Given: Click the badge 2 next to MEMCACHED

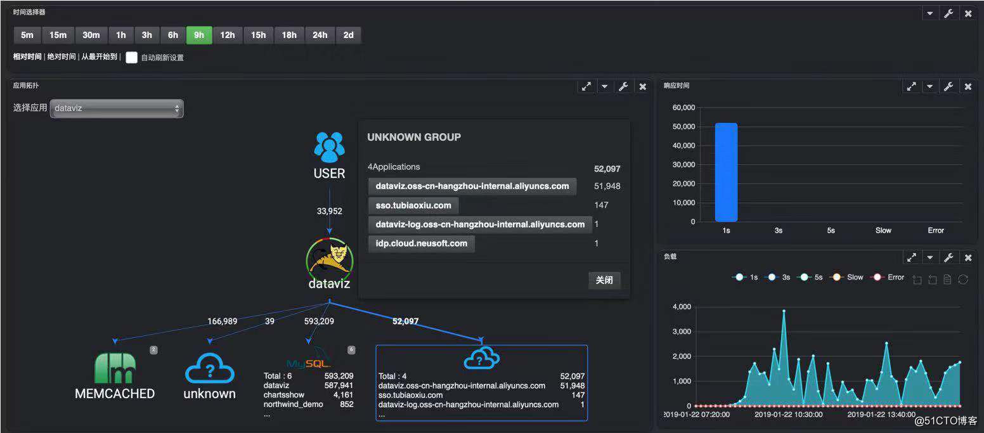Looking at the screenshot, I should coord(153,349).
